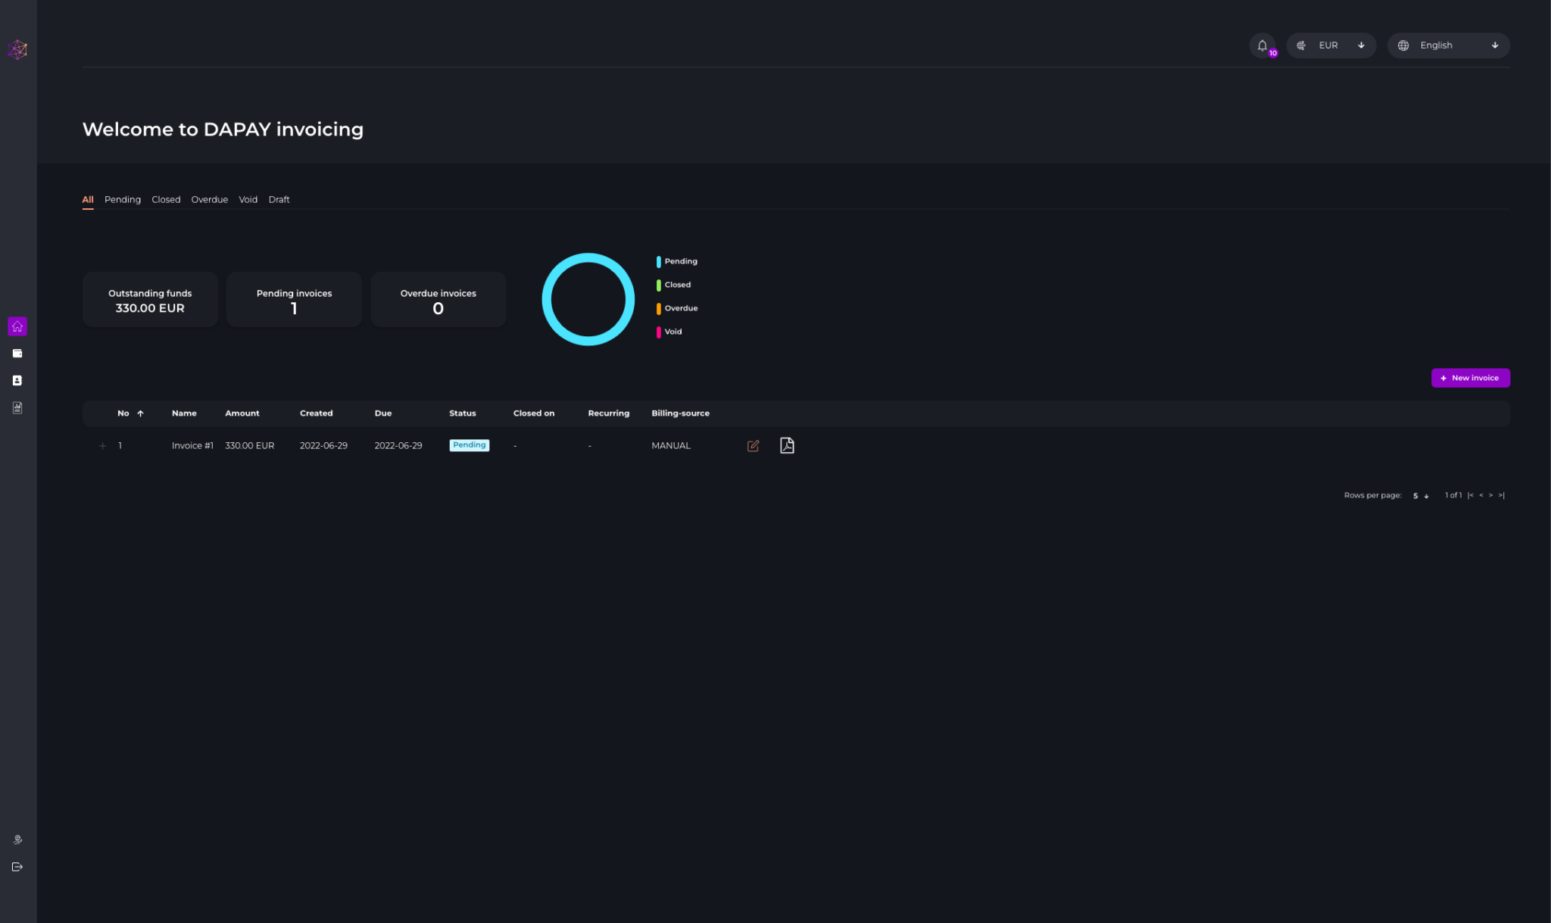Click the Billing-source column header

(680, 413)
